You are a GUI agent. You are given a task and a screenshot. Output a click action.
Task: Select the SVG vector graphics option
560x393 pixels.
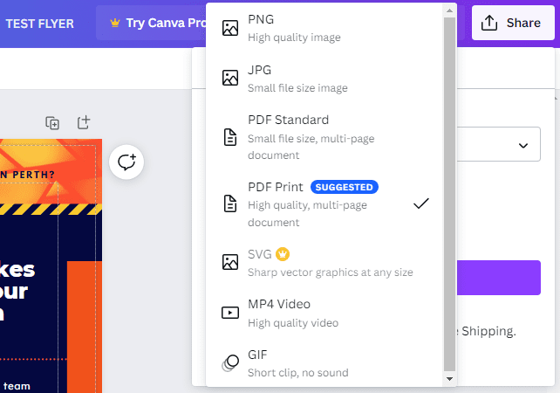click(324, 263)
